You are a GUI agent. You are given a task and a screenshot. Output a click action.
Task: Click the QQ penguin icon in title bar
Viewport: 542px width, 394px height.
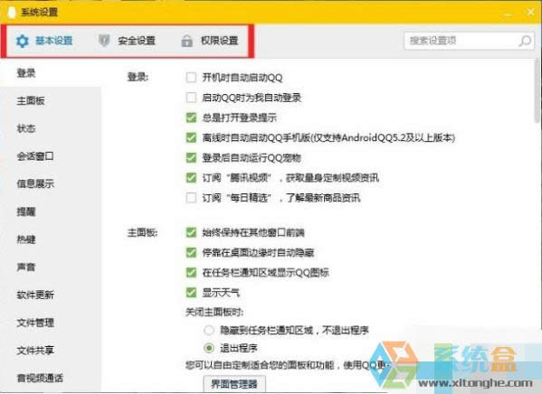coord(13,12)
